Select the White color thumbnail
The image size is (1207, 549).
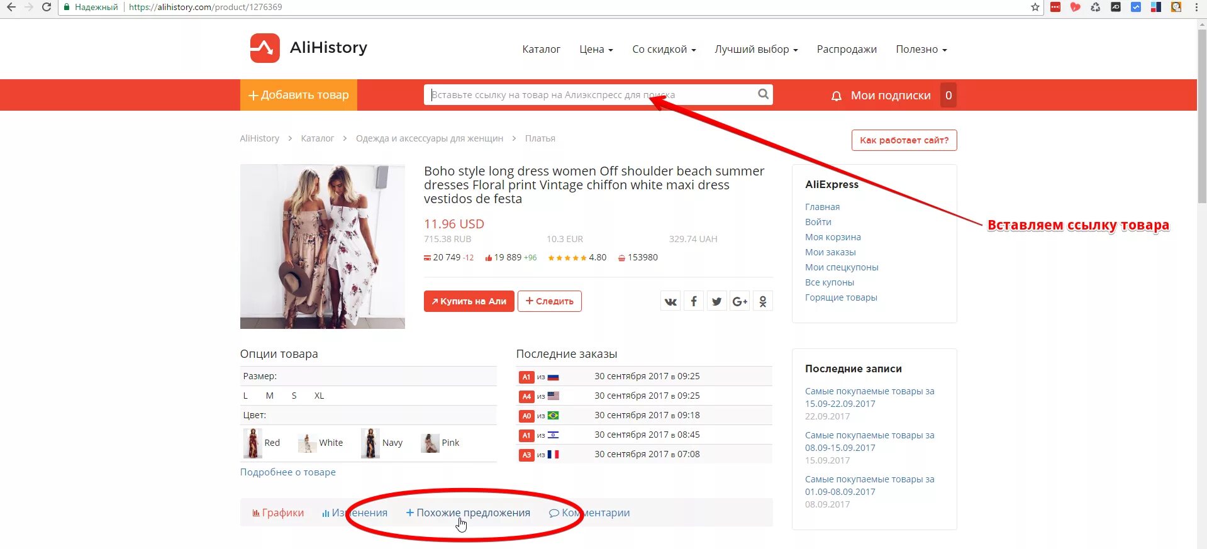point(307,443)
